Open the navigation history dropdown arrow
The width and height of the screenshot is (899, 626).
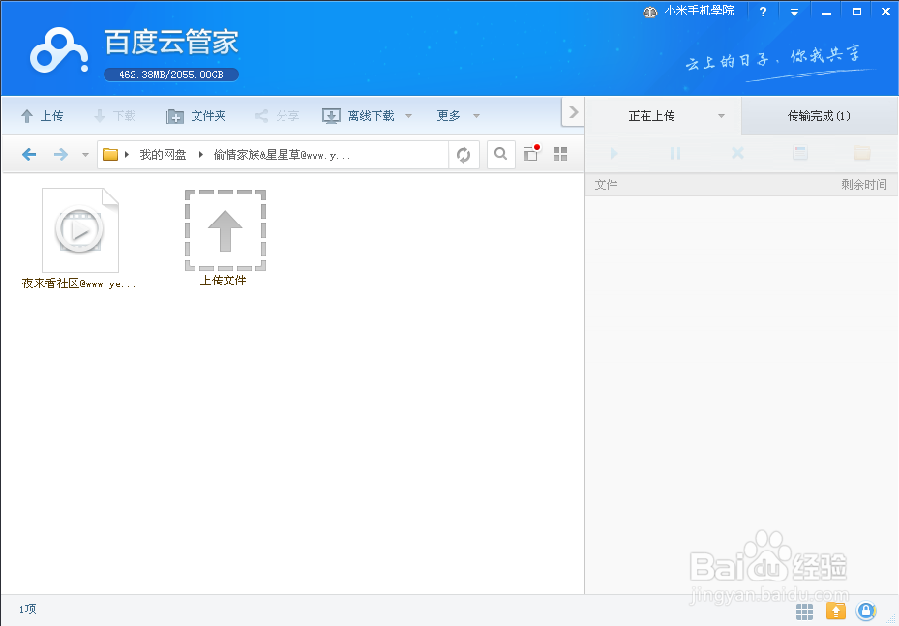[85, 154]
